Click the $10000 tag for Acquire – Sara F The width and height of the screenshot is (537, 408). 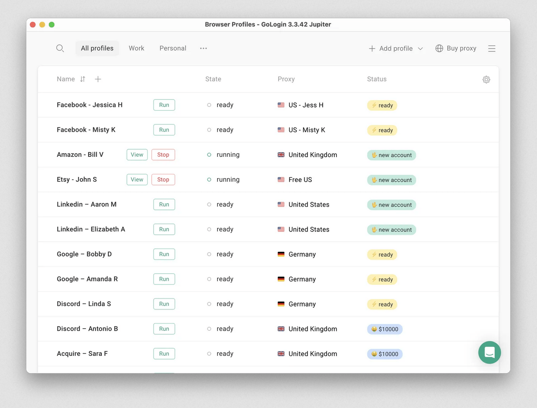click(385, 354)
